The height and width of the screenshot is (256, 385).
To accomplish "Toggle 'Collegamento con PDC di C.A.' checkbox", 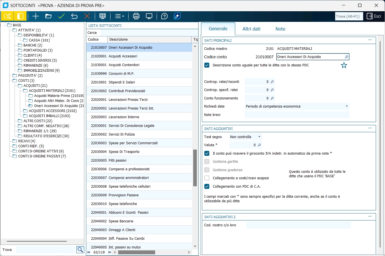I will (x=207, y=187).
